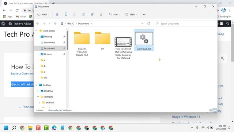Viewport: 234px width, 132px height.
Task: Open Pictures in the navigation pane
Action: click(48, 54)
